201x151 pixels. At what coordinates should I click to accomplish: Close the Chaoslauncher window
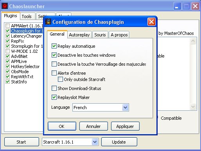click(x=195, y=6)
